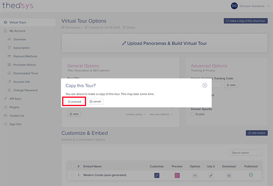The width and height of the screenshot is (273, 186).
Task: Click the Overview eye icon
Action: pyautogui.click(x=9, y=39)
